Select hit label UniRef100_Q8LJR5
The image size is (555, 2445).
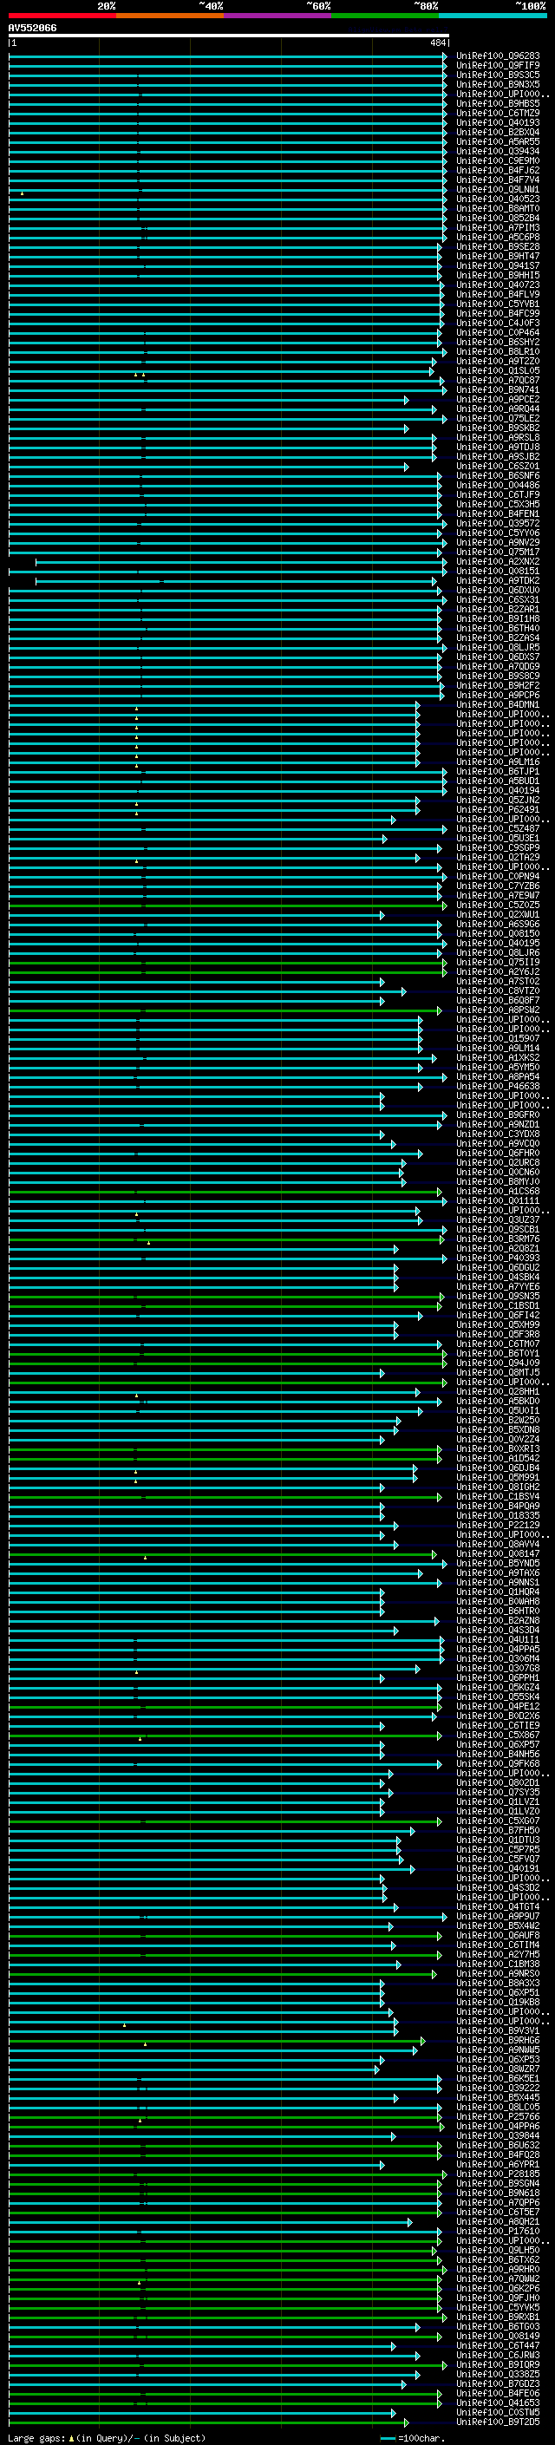pos(498,647)
